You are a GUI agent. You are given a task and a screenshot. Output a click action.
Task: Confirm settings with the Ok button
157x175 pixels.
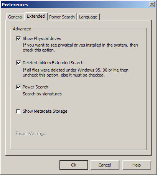coord(74,165)
